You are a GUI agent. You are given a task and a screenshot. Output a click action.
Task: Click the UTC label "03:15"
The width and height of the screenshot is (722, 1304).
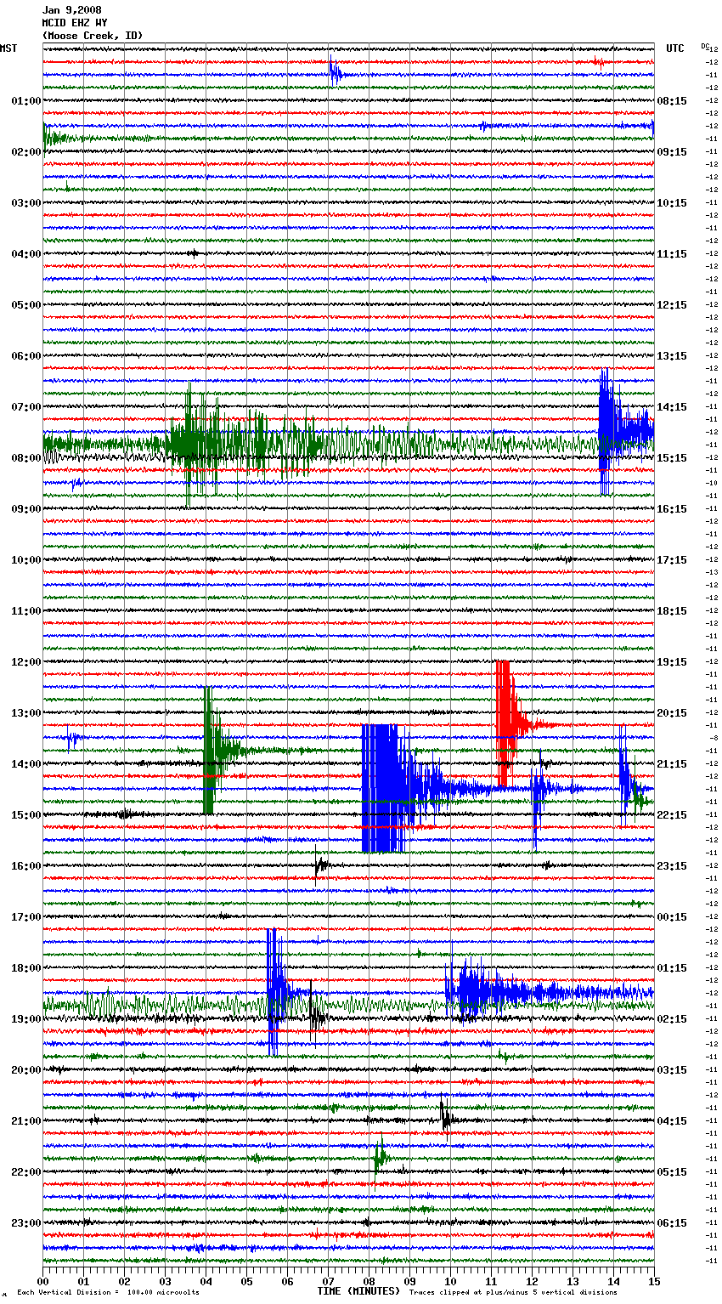pyautogui.click(x=672, y=1069)
